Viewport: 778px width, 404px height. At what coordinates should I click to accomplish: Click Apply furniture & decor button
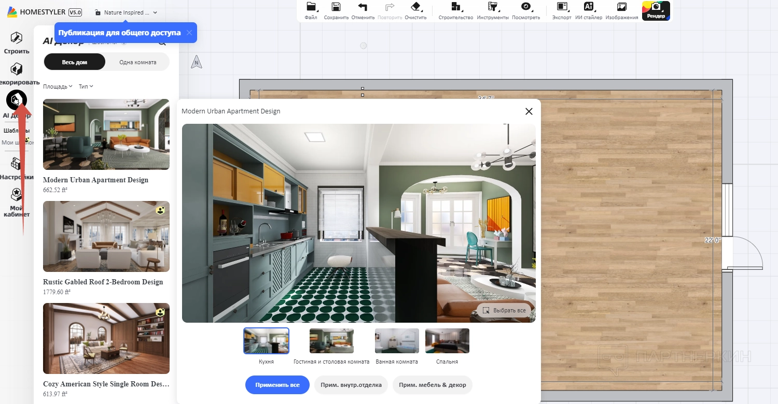click(432, 385)
